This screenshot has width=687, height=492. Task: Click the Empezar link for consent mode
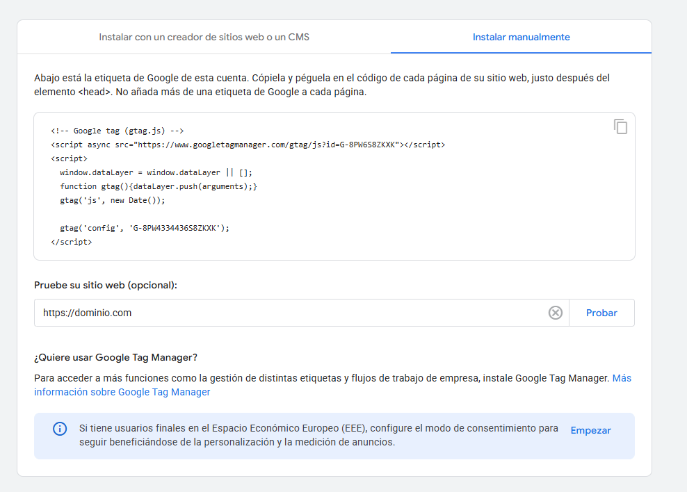590,430
